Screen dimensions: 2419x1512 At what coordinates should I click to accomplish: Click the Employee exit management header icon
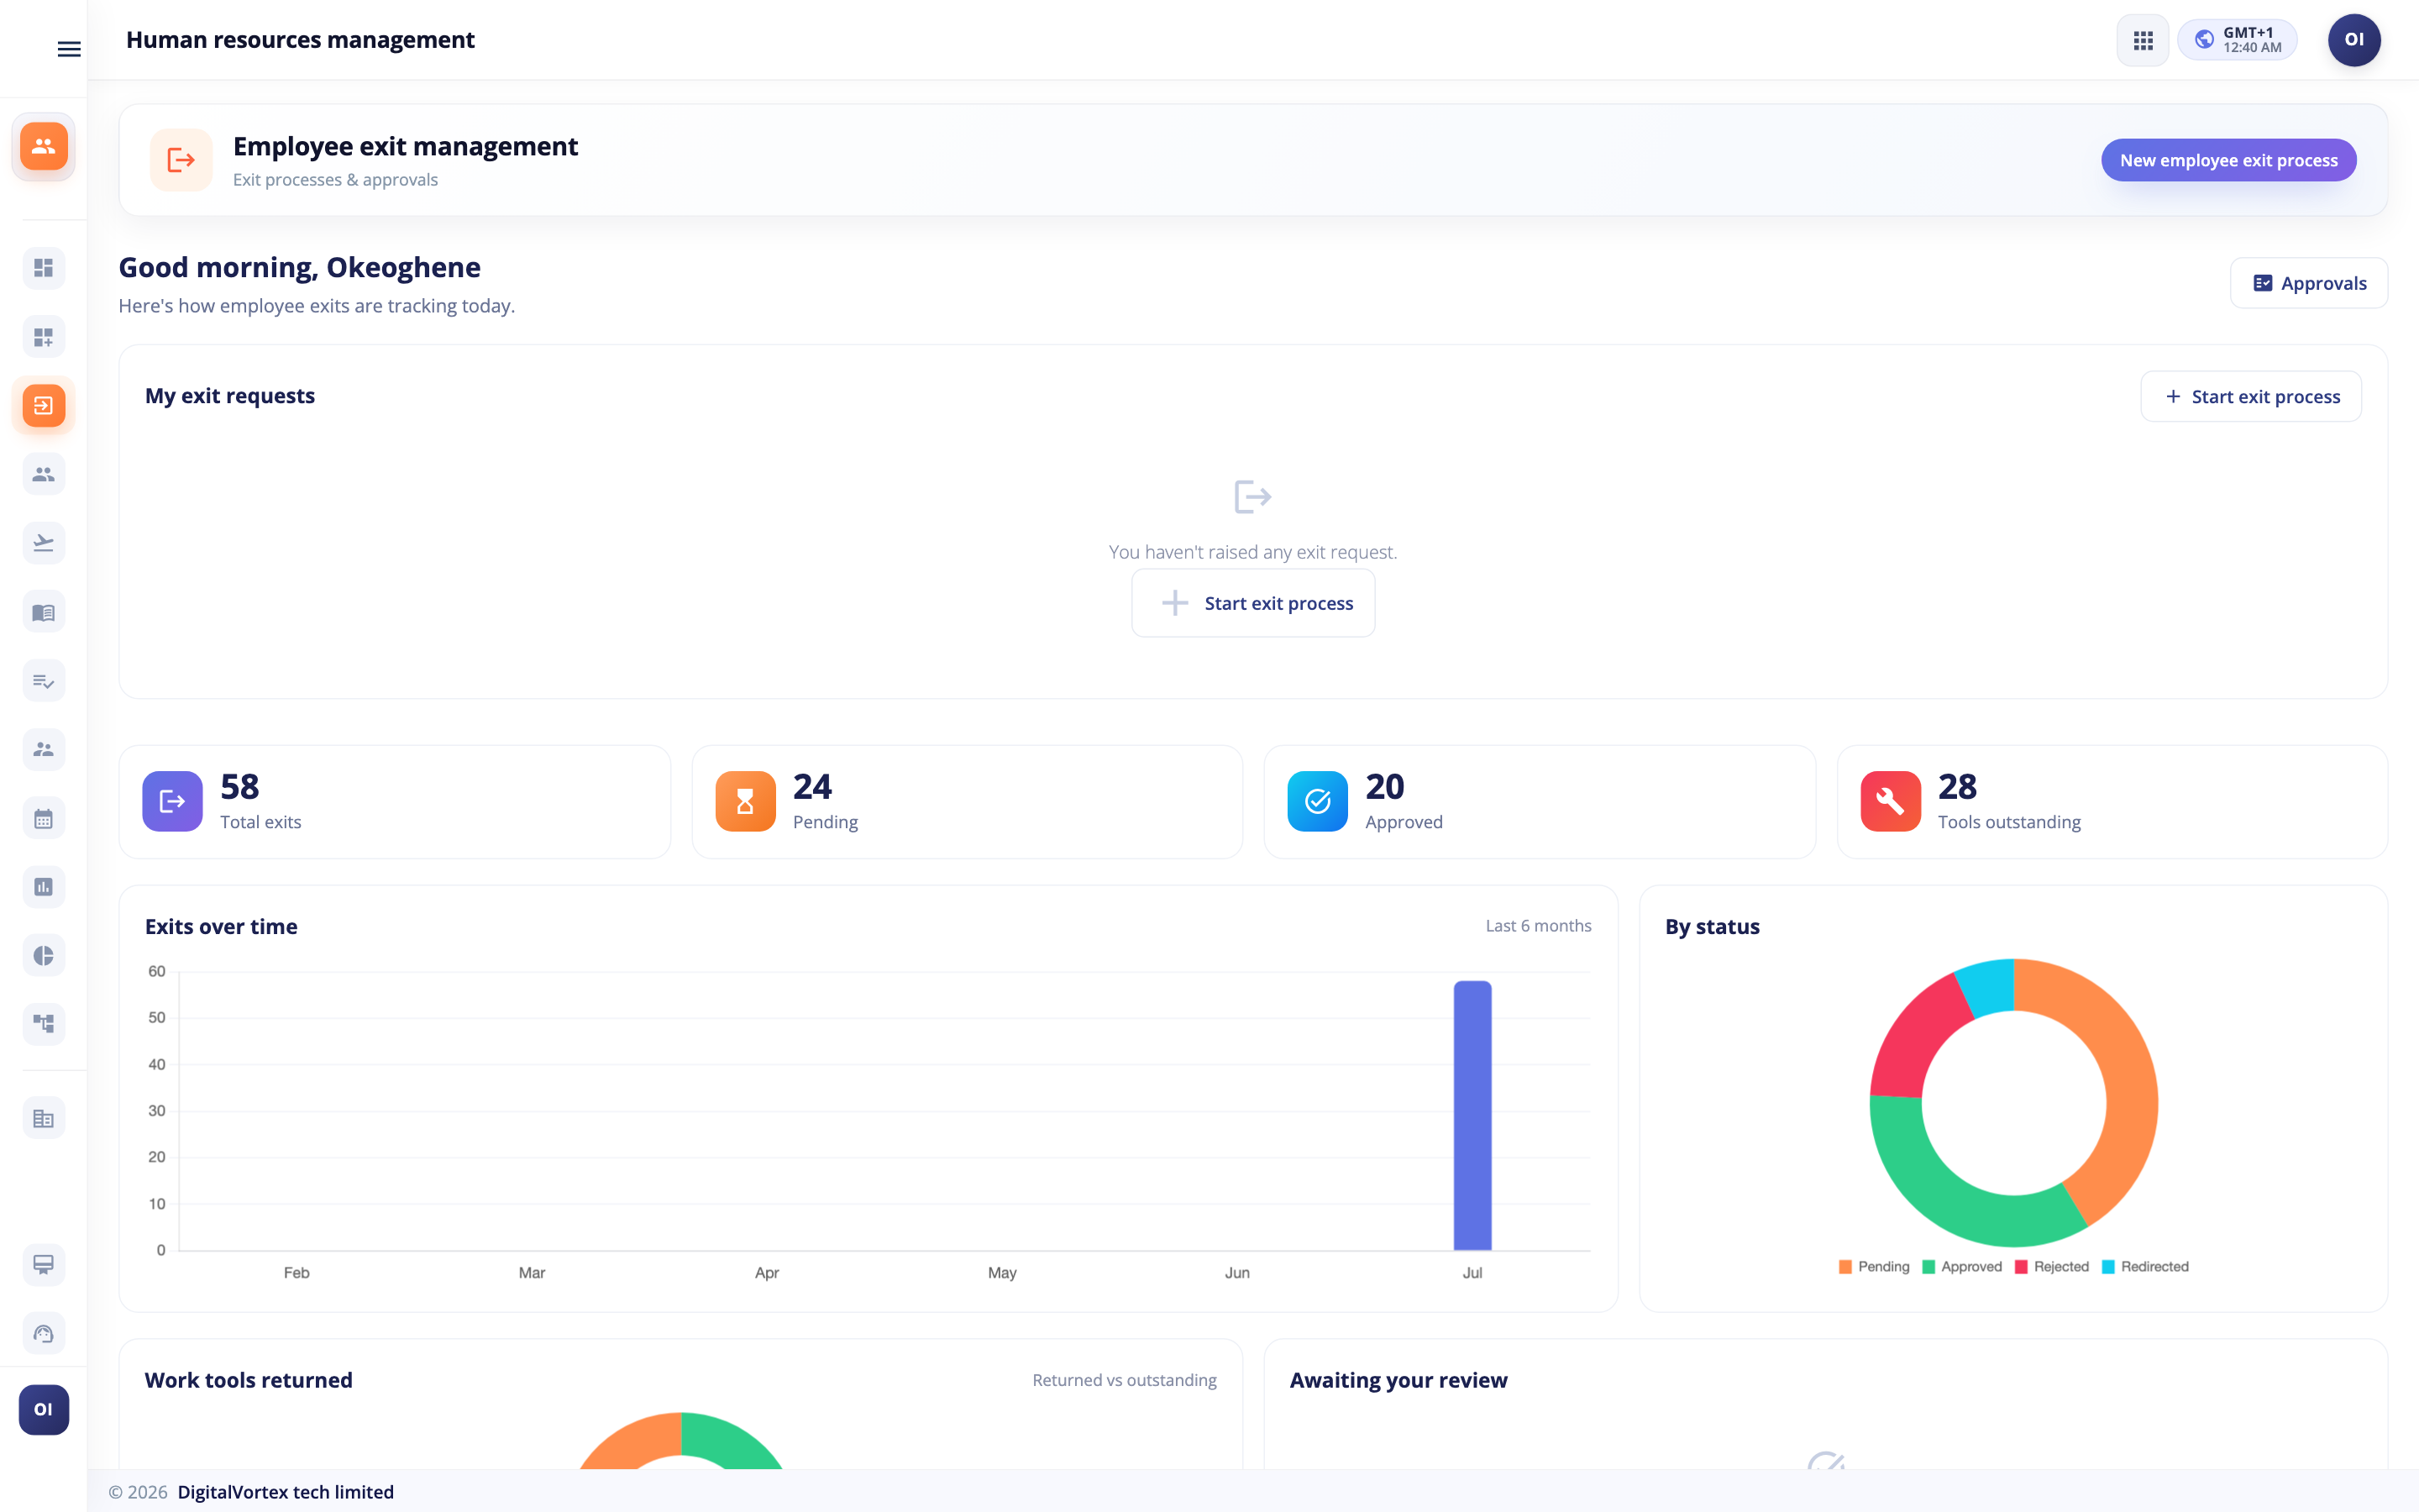[181, 160]
